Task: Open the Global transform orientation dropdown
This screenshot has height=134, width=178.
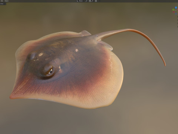Action: [80, 1]
